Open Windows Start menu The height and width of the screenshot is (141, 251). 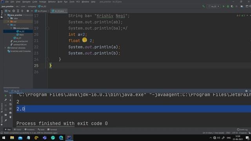4,137
